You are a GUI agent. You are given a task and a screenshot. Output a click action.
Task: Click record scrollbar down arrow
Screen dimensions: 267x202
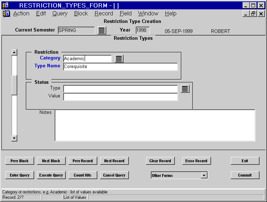point(14,138)
